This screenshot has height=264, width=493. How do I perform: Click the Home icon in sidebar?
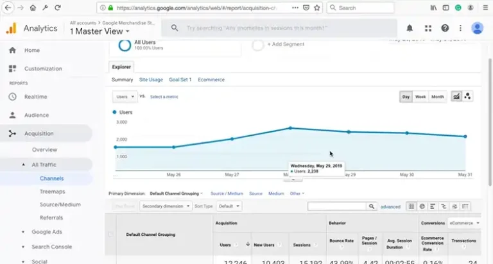pos(12,50)
